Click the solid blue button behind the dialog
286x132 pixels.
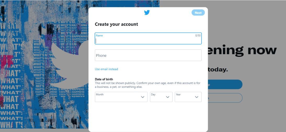(x=225, y=84)
